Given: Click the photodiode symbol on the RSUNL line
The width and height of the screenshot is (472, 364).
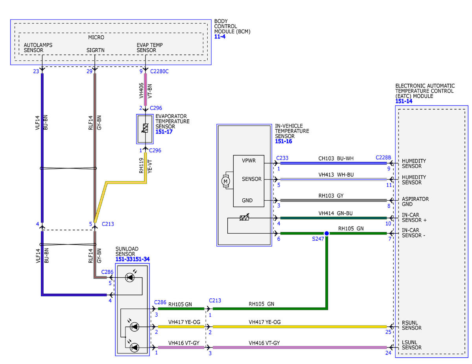Looking at the screenshot, I should [135, 327].
